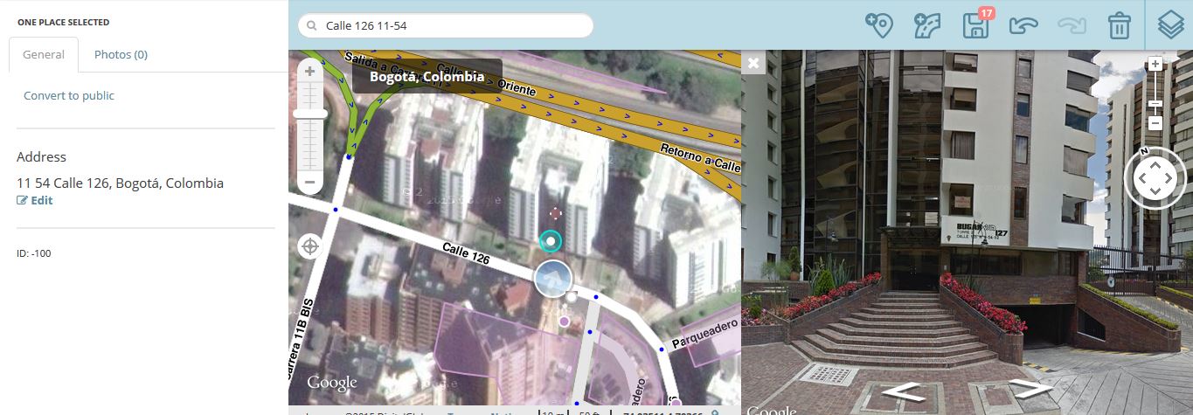
Task: Zoom in Street View with plus
Action: pyautogui.click(x=1155, y=64)
